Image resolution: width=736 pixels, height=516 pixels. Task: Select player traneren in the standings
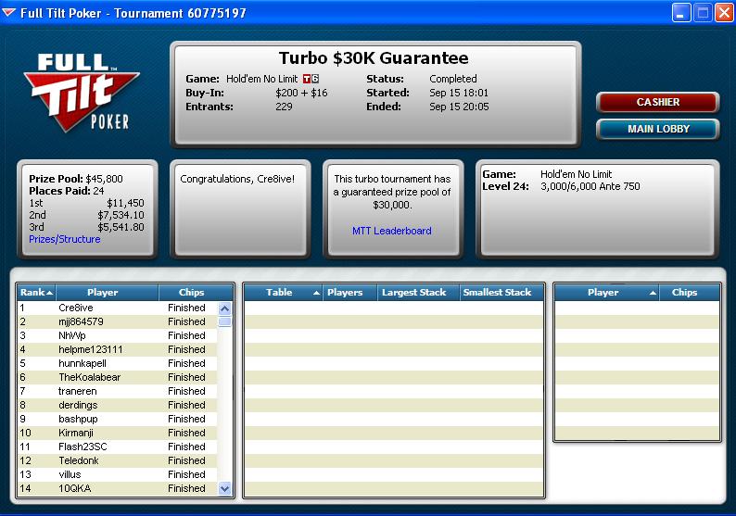click(x=118, y=391)
